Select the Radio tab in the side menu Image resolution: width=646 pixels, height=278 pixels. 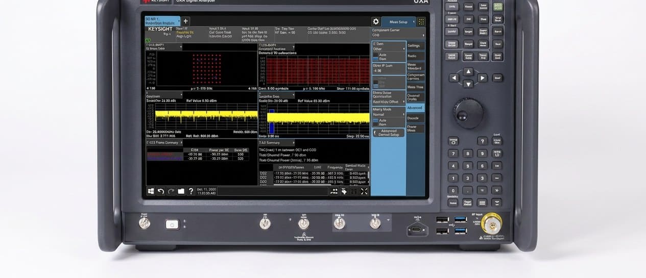click(x=415, y=56)
